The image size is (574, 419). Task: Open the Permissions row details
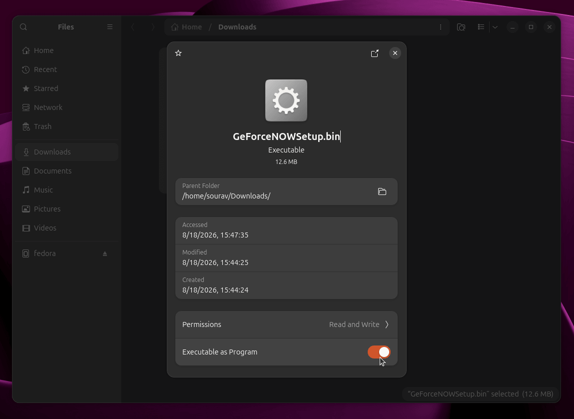286,324
